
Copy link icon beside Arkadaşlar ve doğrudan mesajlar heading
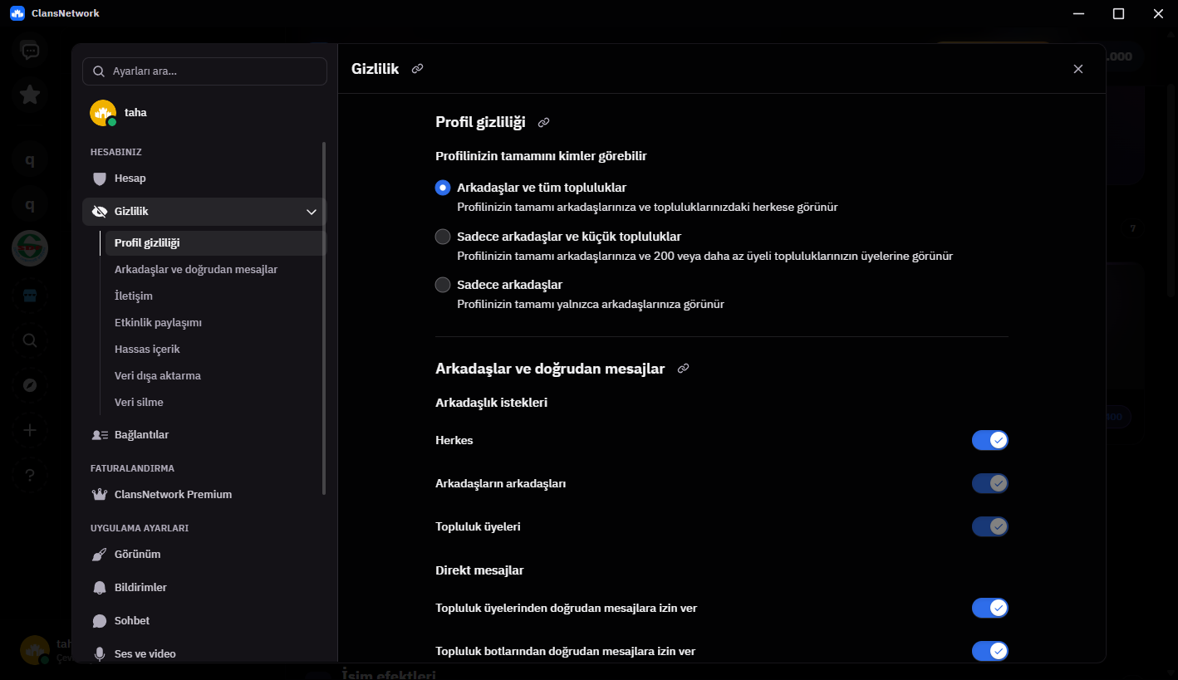click(x=684, y=369)
